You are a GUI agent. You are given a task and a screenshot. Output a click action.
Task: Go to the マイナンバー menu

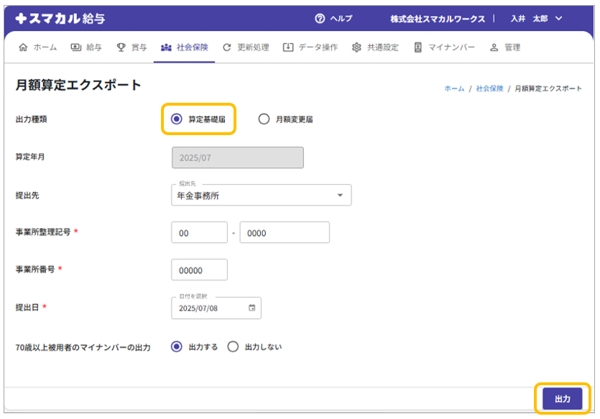click(x=444, y=47)
